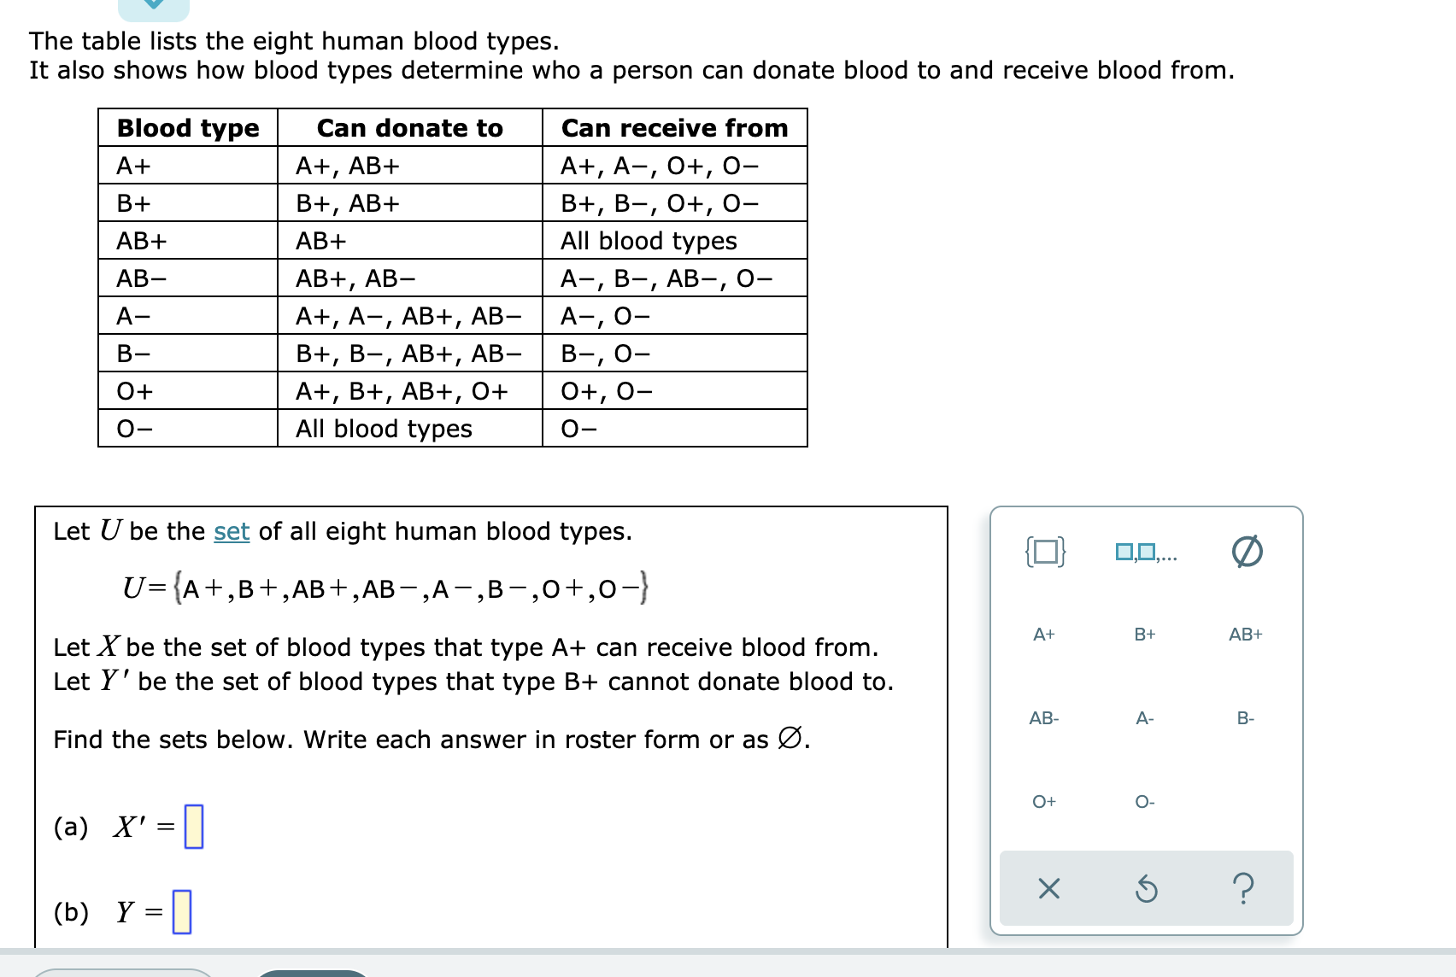
Task: Insert O+ from the answer palette
Action: point(1043,801)
